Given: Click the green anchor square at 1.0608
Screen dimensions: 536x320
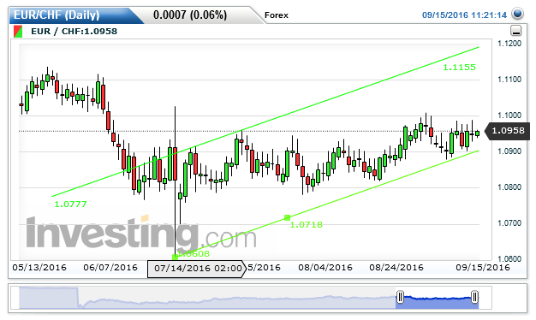Looking at the screenshot, I should [175, 257].
